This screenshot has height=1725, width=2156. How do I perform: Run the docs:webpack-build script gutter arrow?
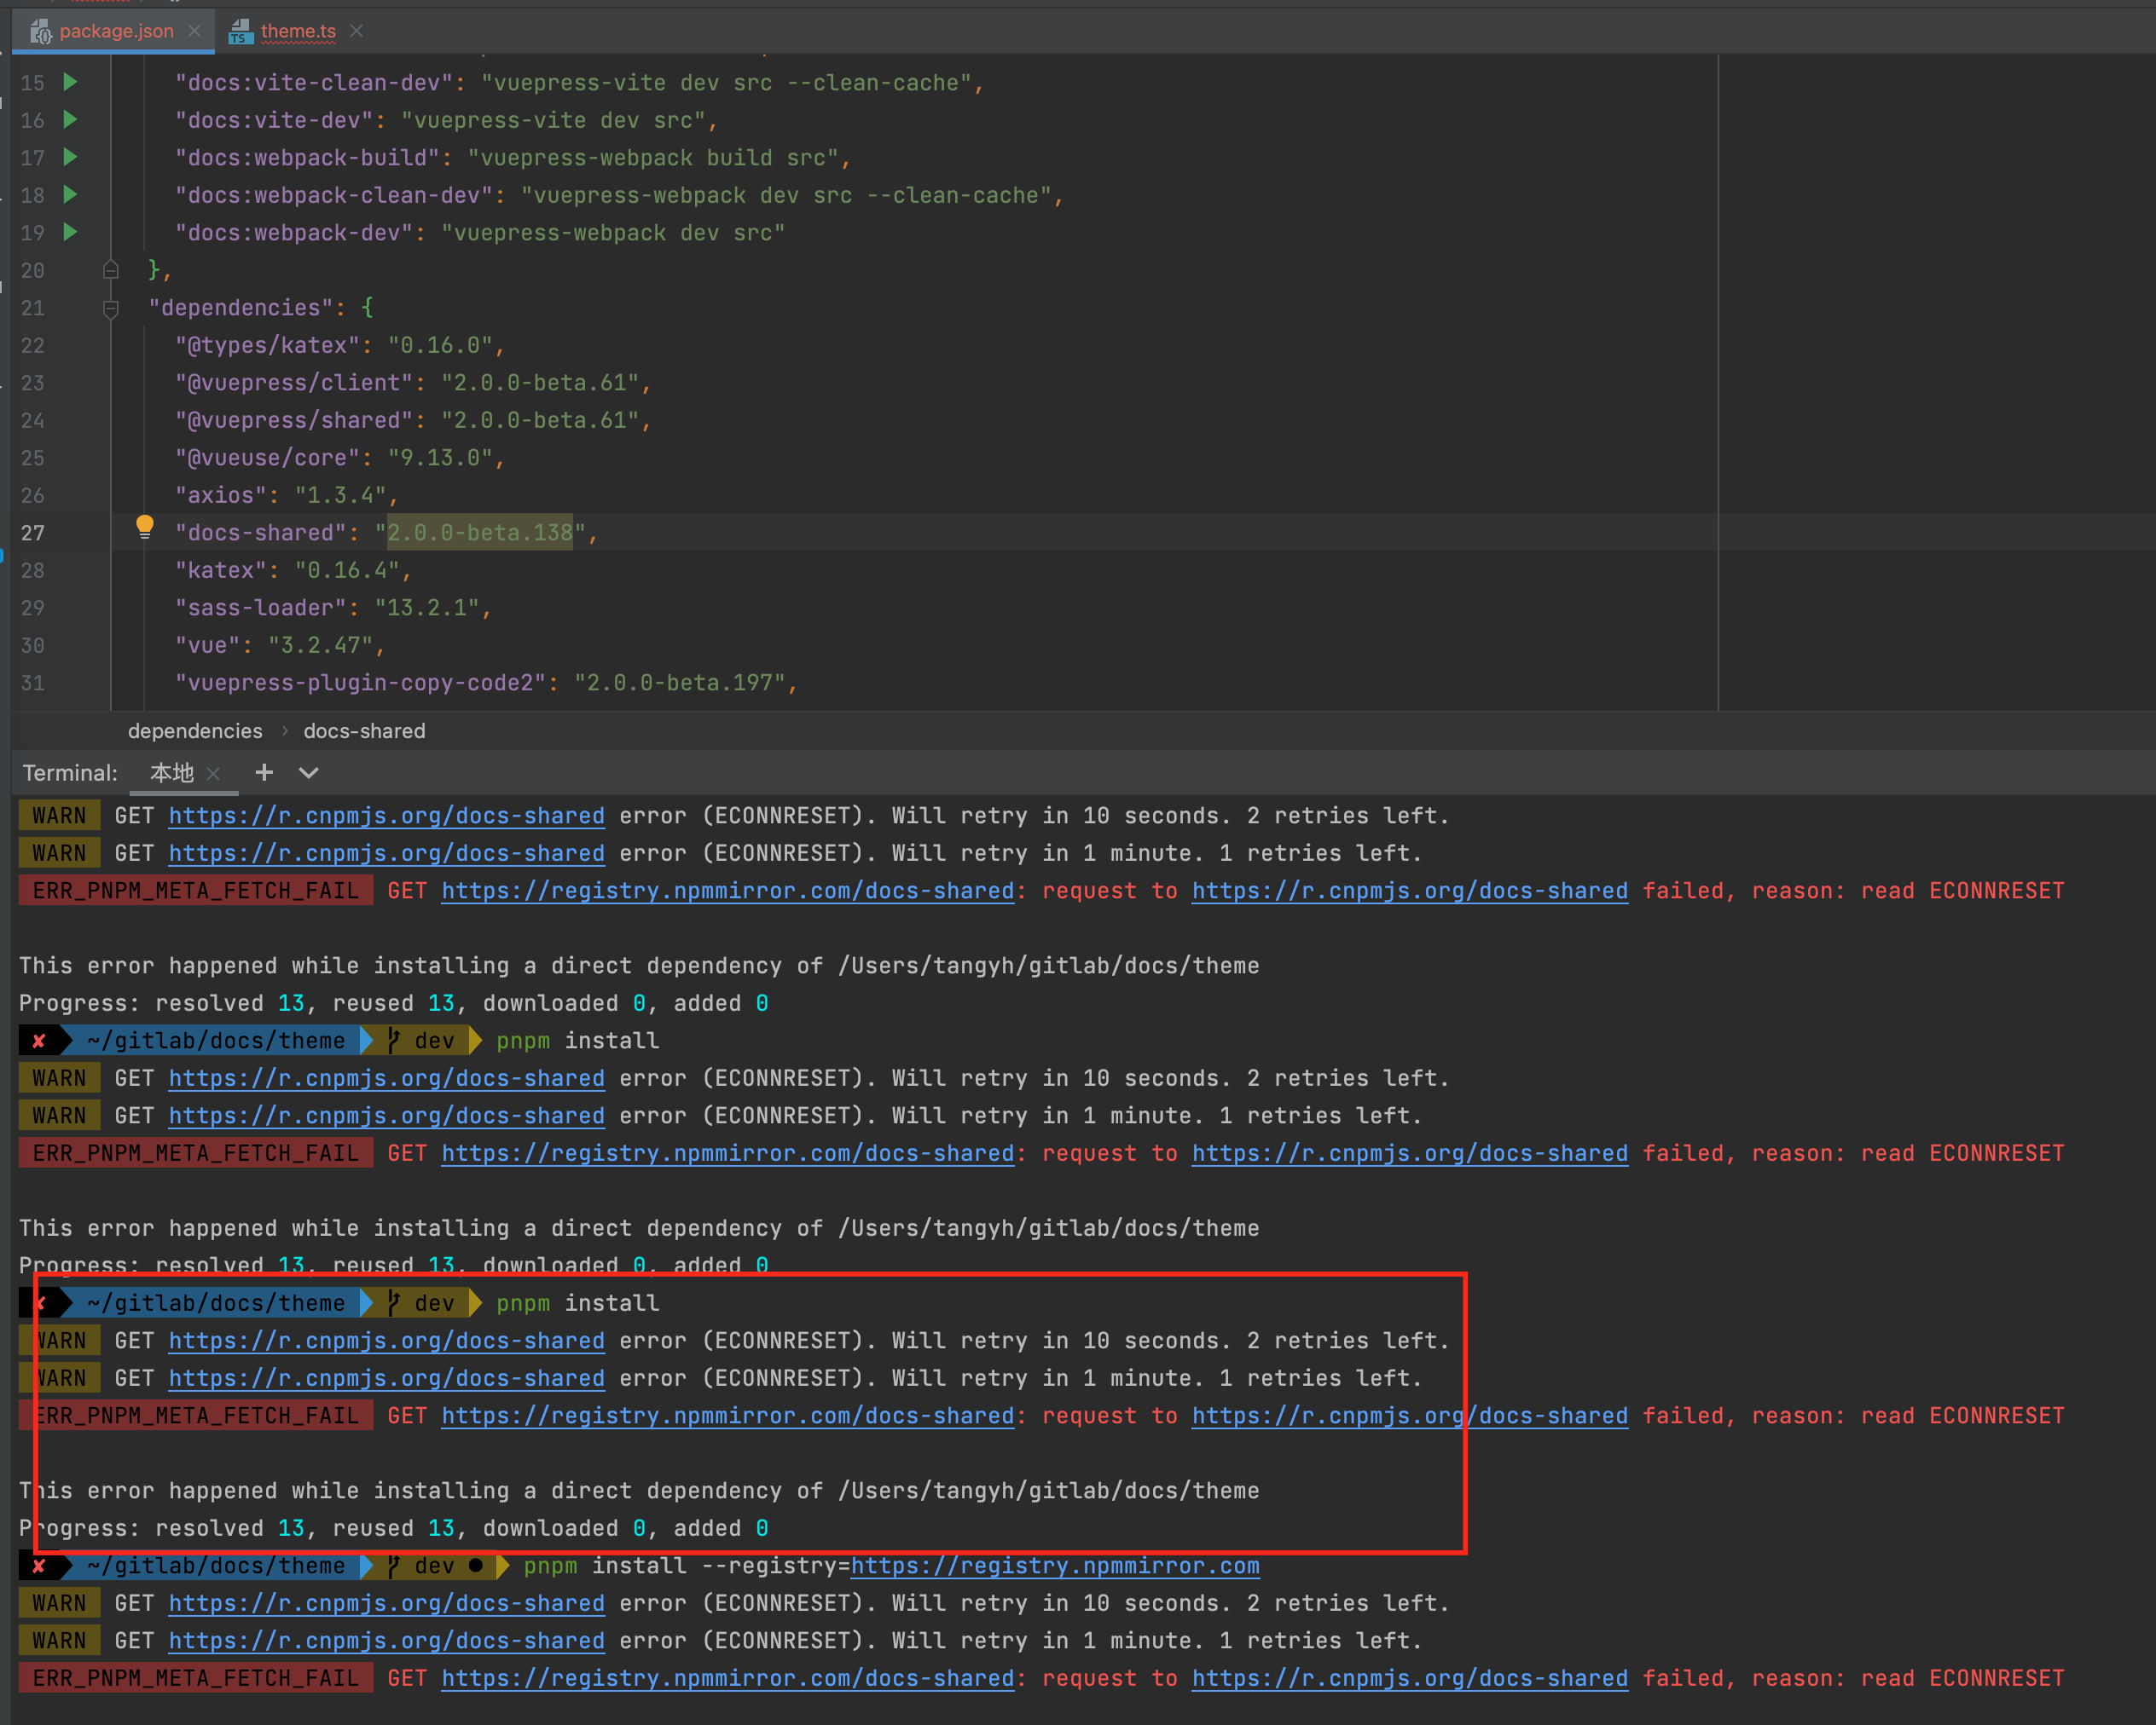coord(70,157)
